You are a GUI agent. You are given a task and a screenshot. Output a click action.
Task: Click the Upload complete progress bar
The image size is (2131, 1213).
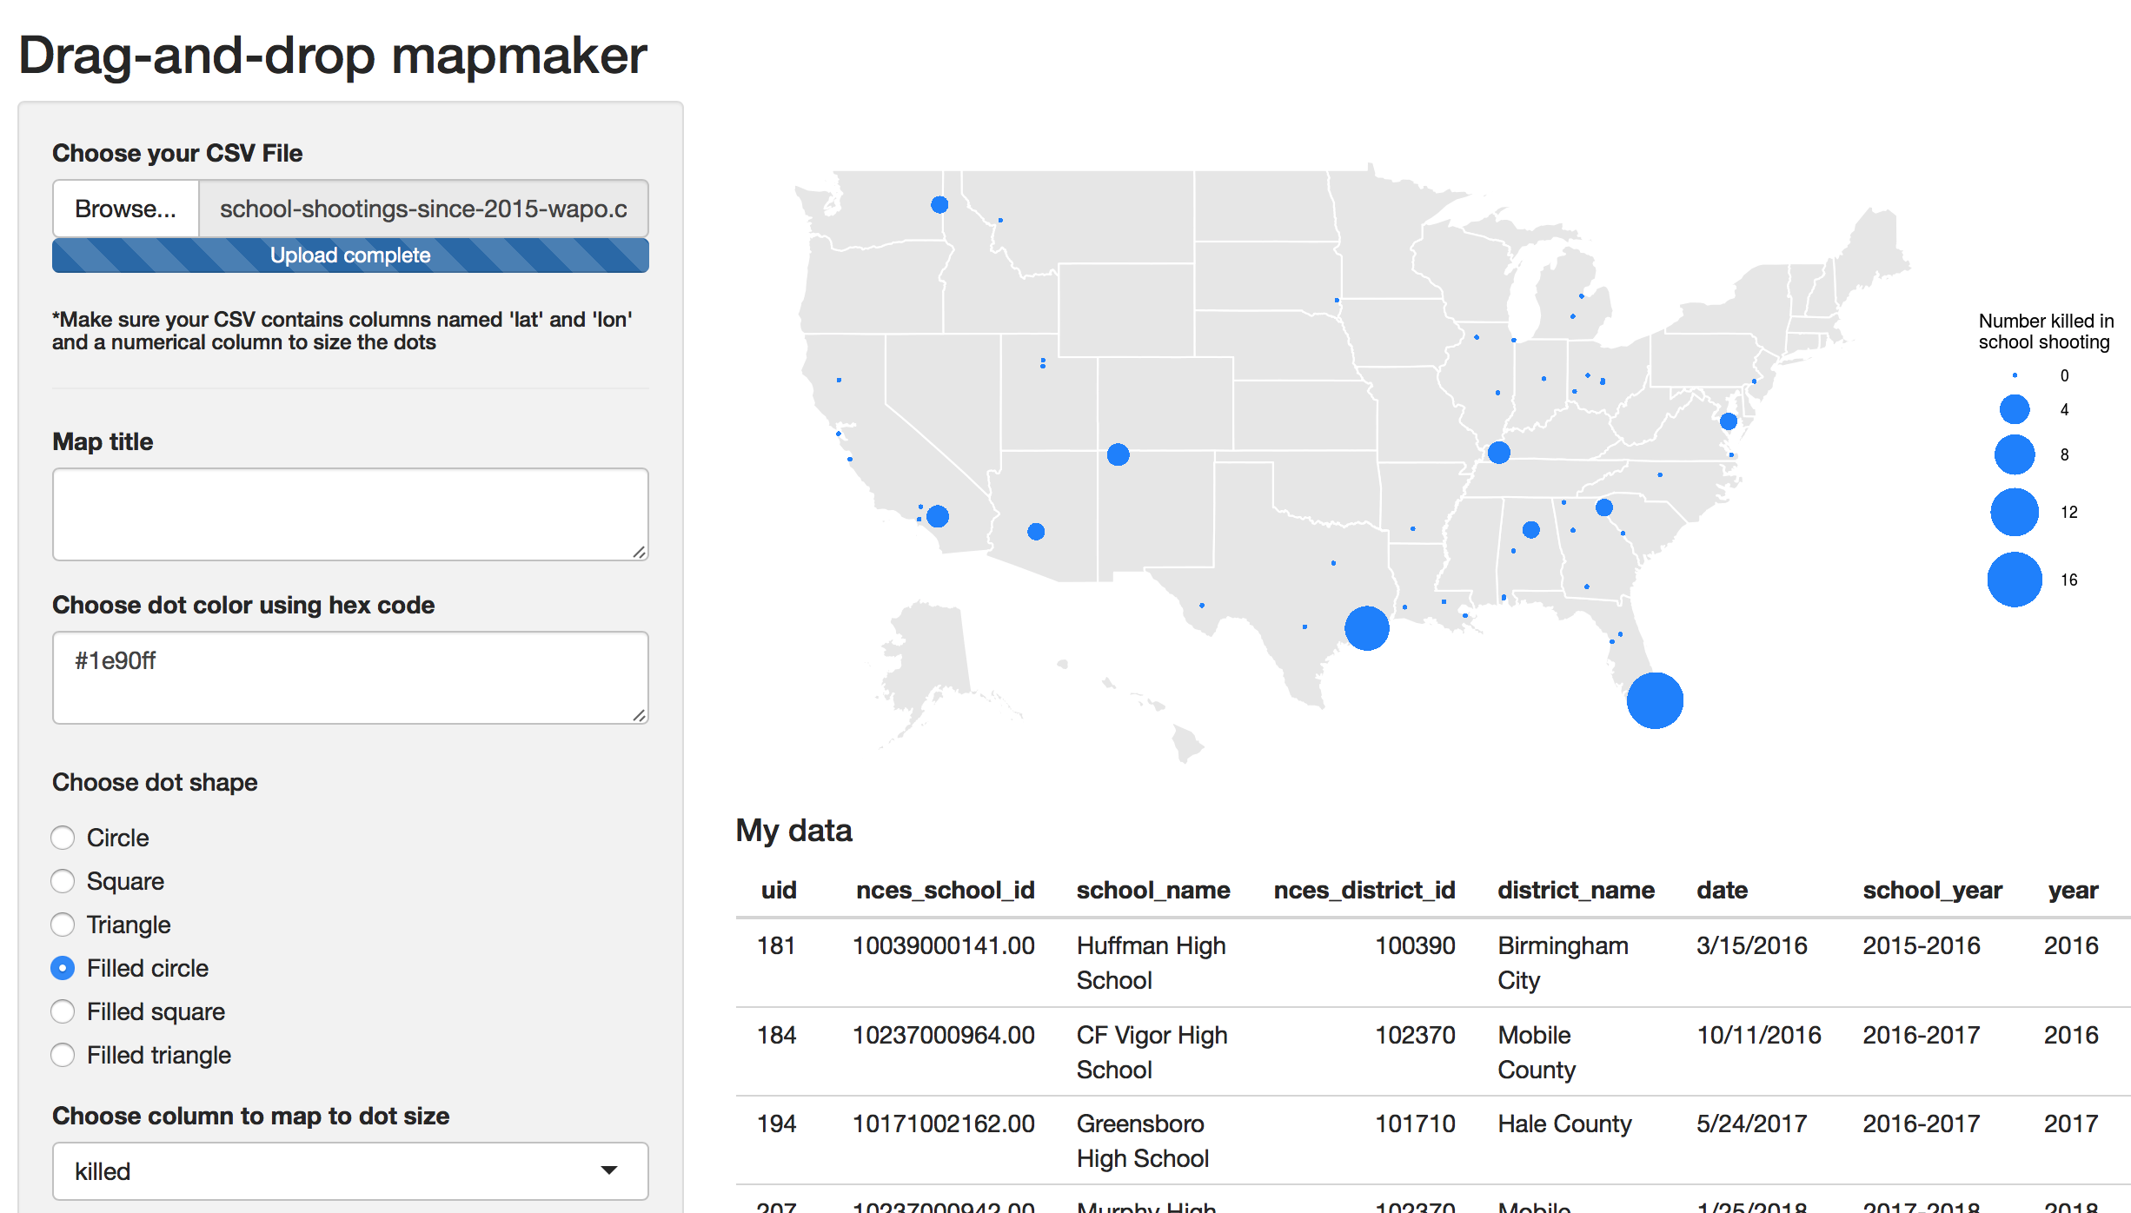point(350,255)
